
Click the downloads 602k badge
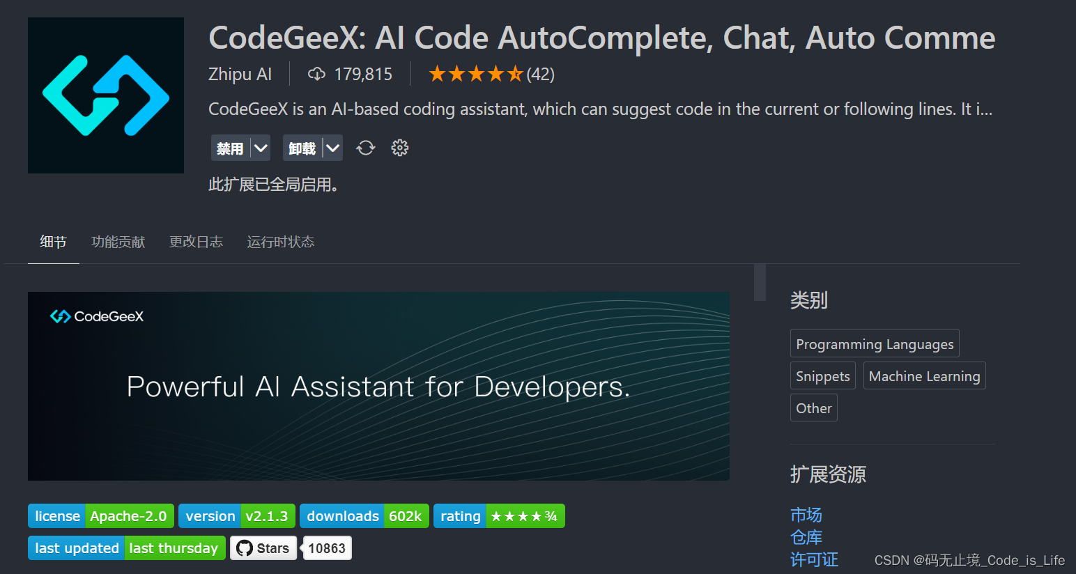(364, 516)
